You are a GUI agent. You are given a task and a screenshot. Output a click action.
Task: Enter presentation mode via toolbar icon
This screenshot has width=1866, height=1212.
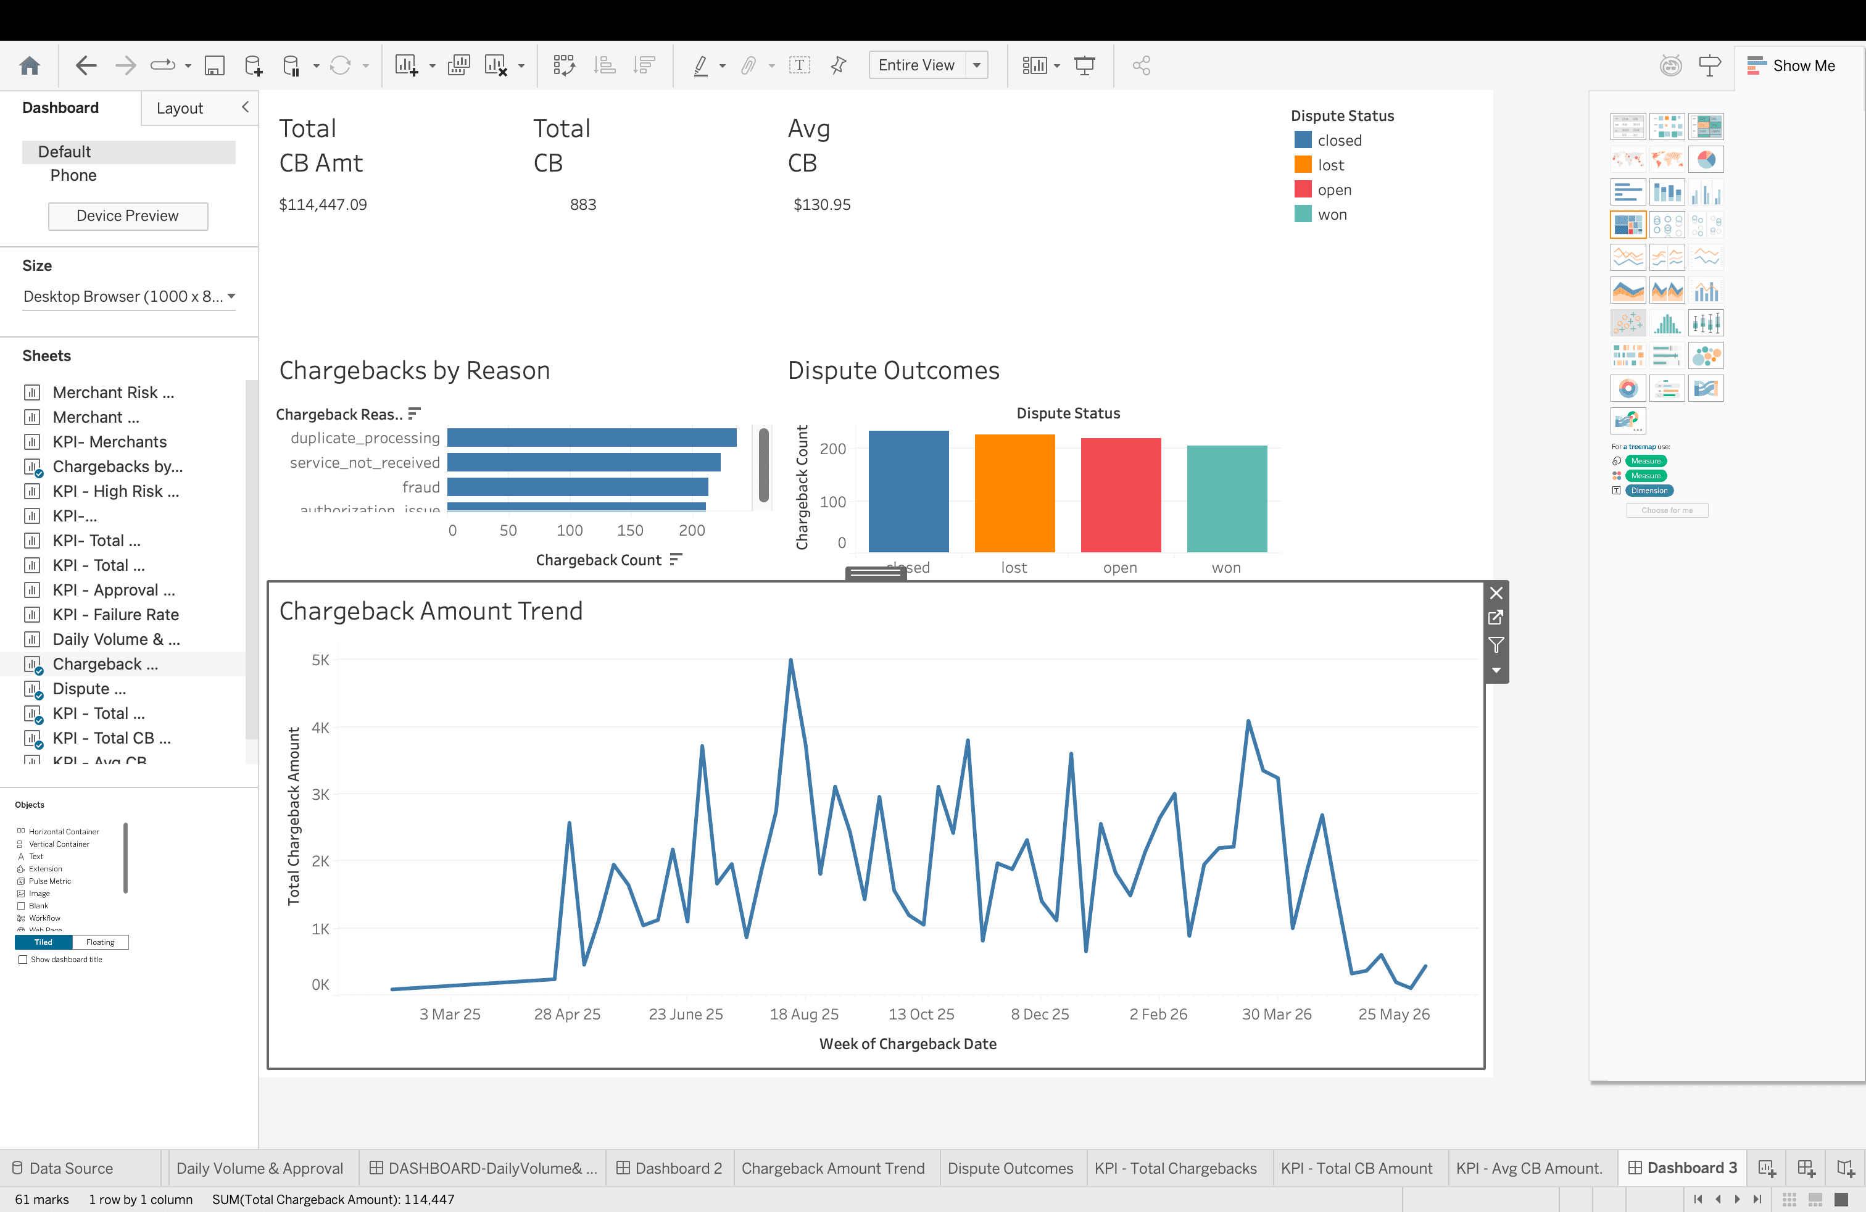[x=1084, y=65]
